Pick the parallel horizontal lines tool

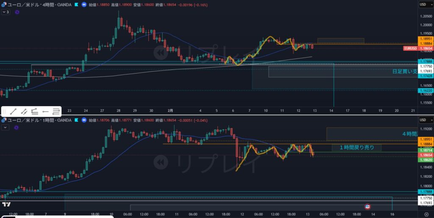56,112
